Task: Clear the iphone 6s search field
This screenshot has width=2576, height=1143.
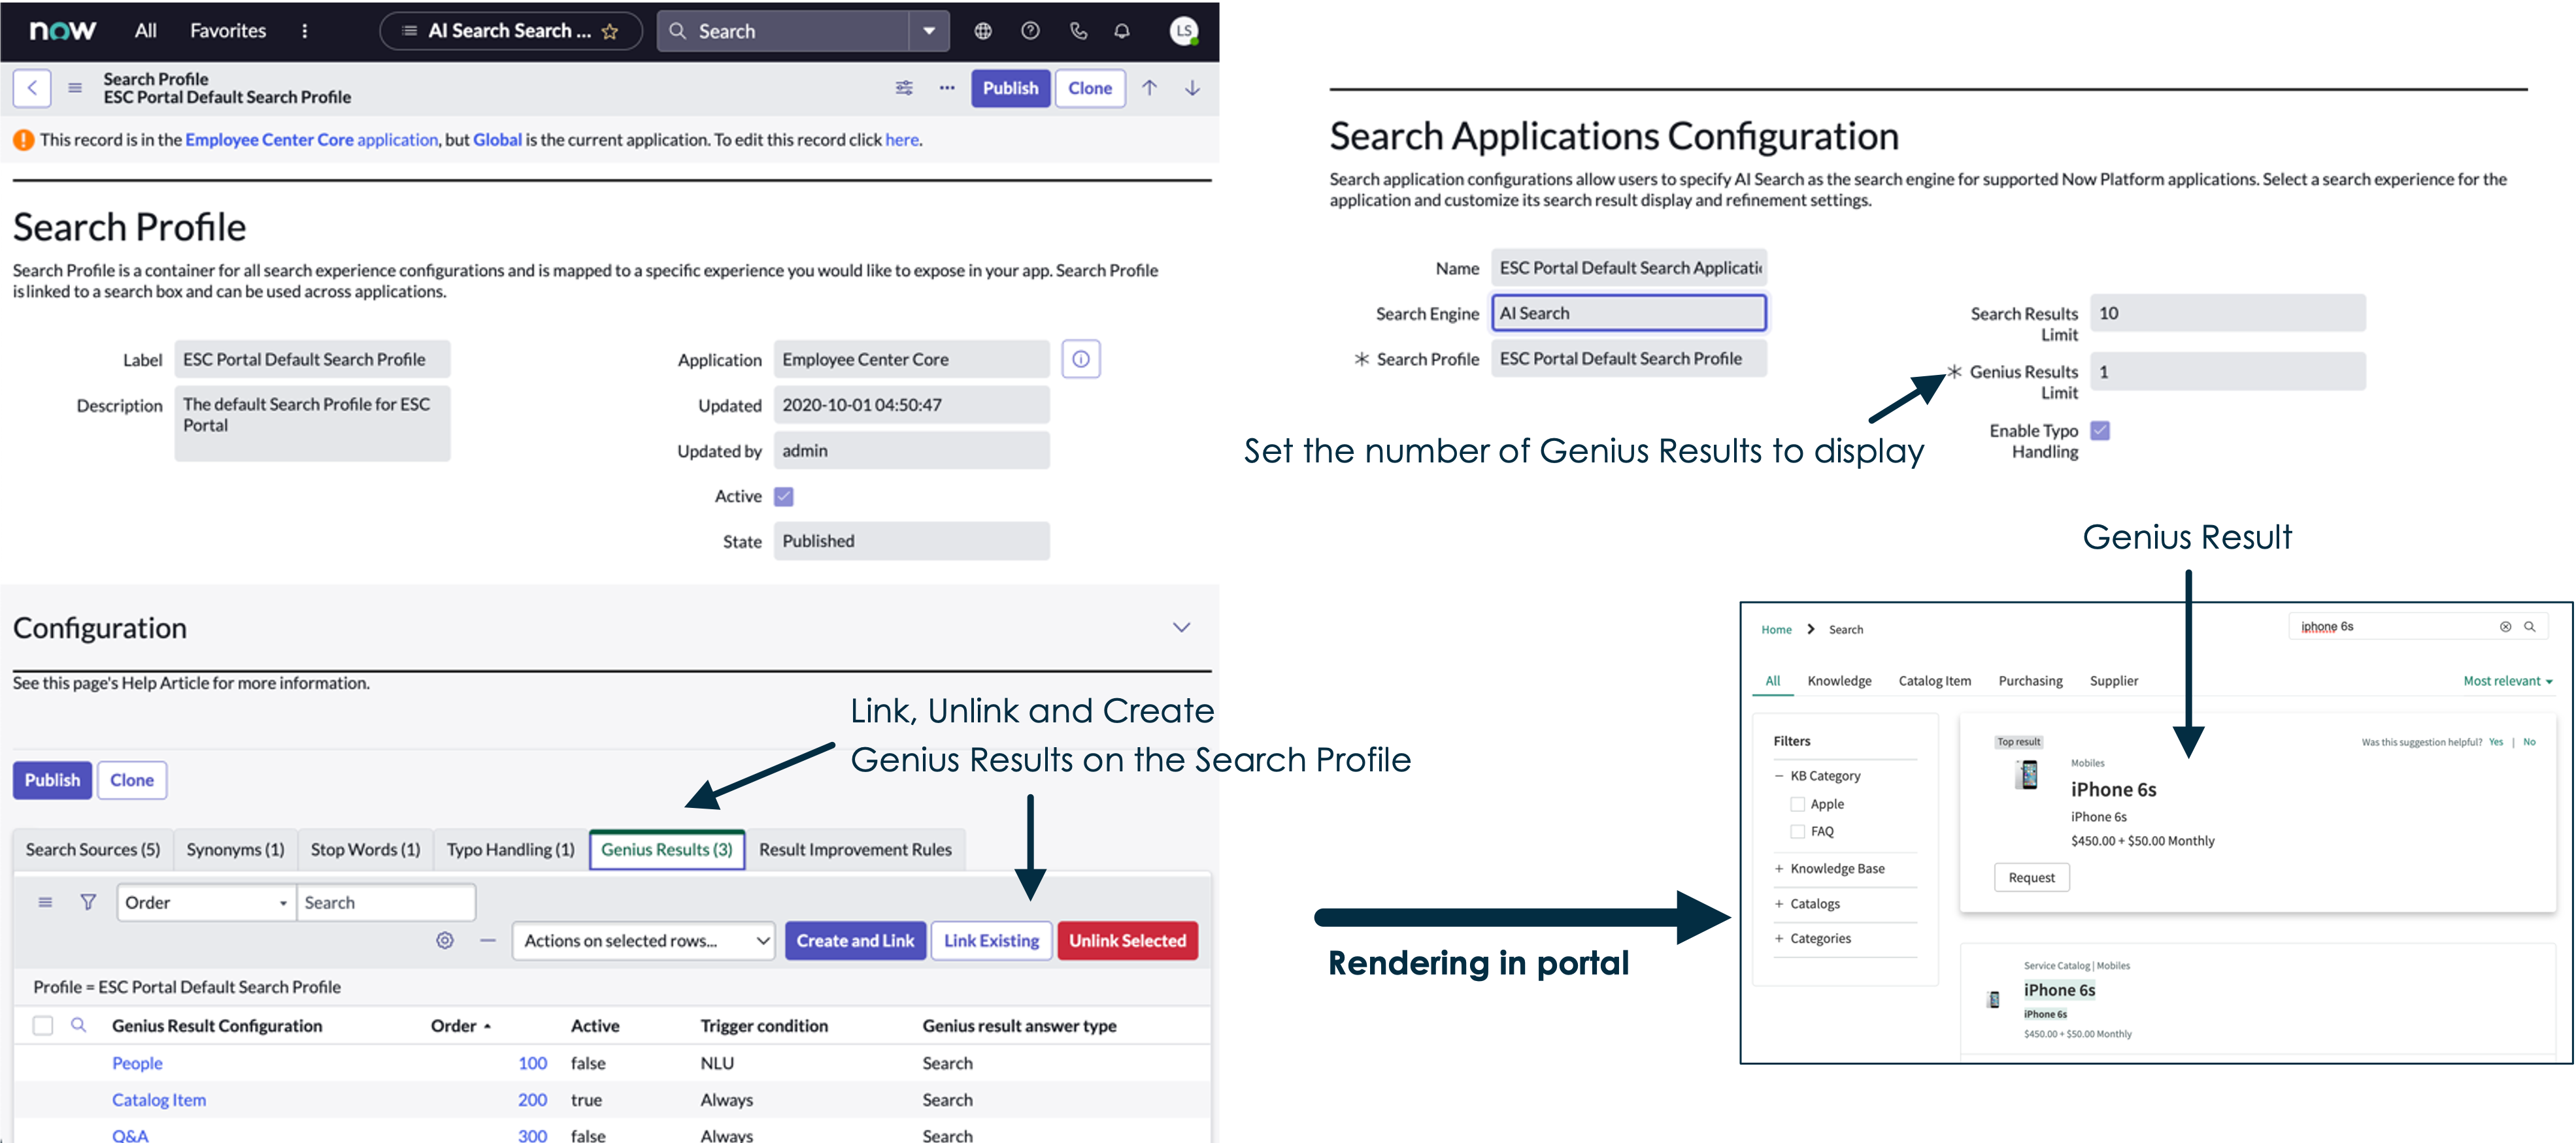Action: tap(2505, 626)
